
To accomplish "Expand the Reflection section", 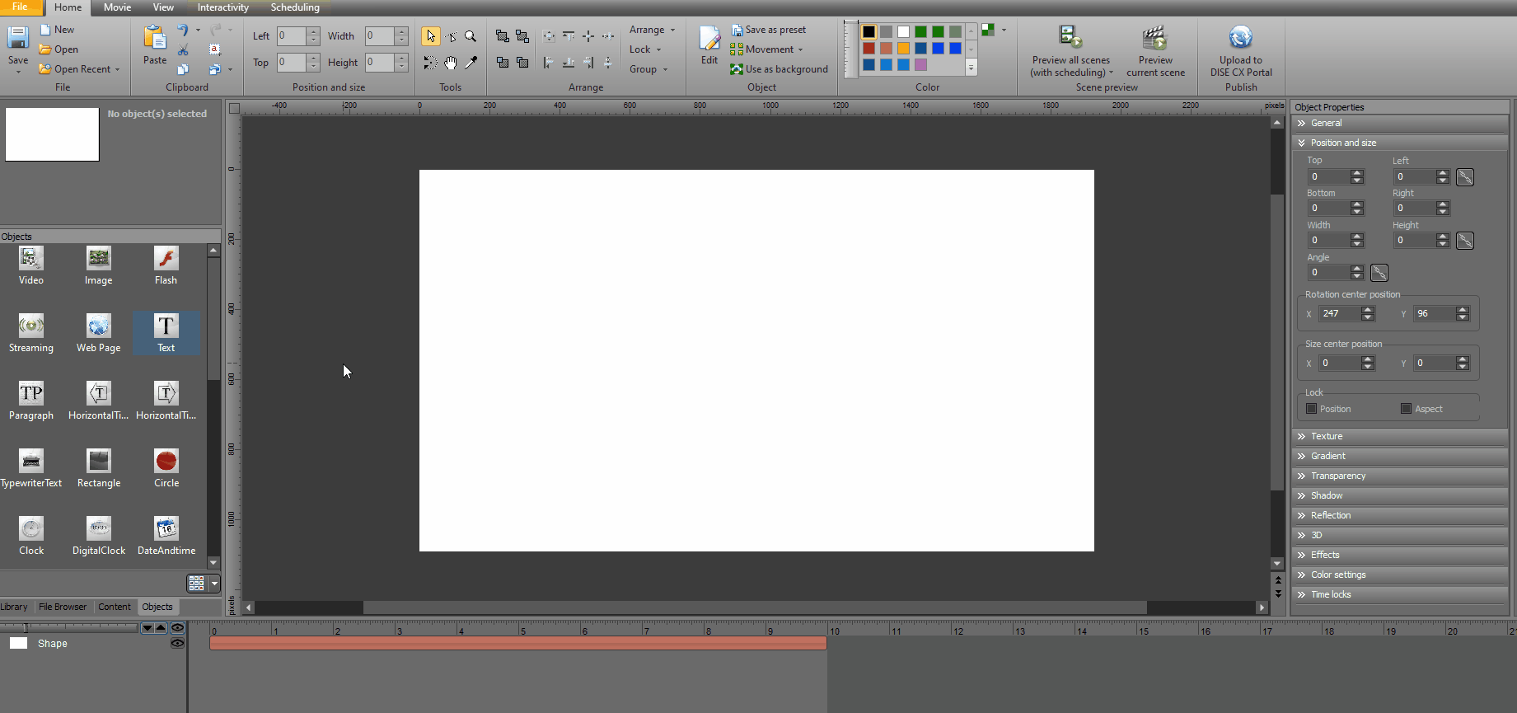I will tap(1400, 515).
